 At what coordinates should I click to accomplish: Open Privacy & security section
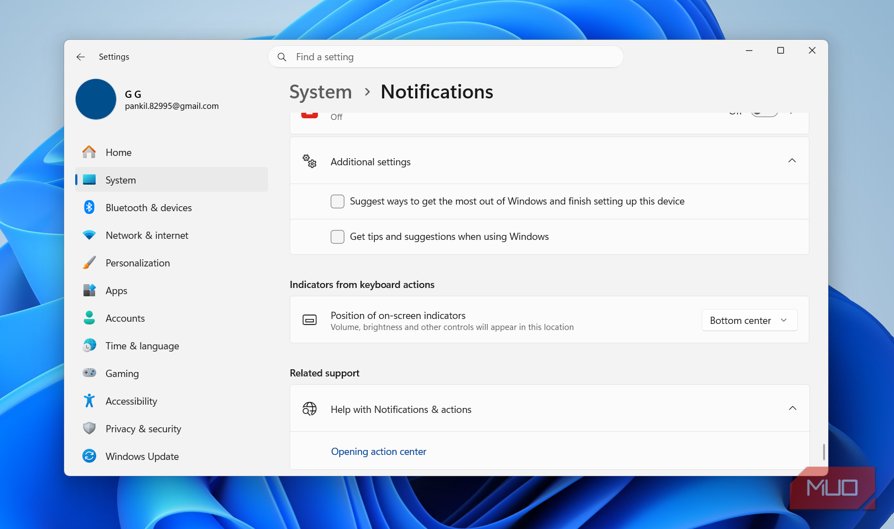tap(171, 428)
